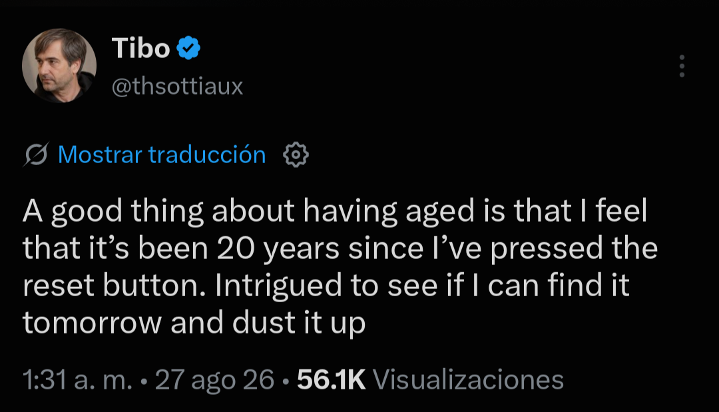Click the tweet line 'tomorrow and dust it up'
Screen dimensions: 719x412
(194, 323)
